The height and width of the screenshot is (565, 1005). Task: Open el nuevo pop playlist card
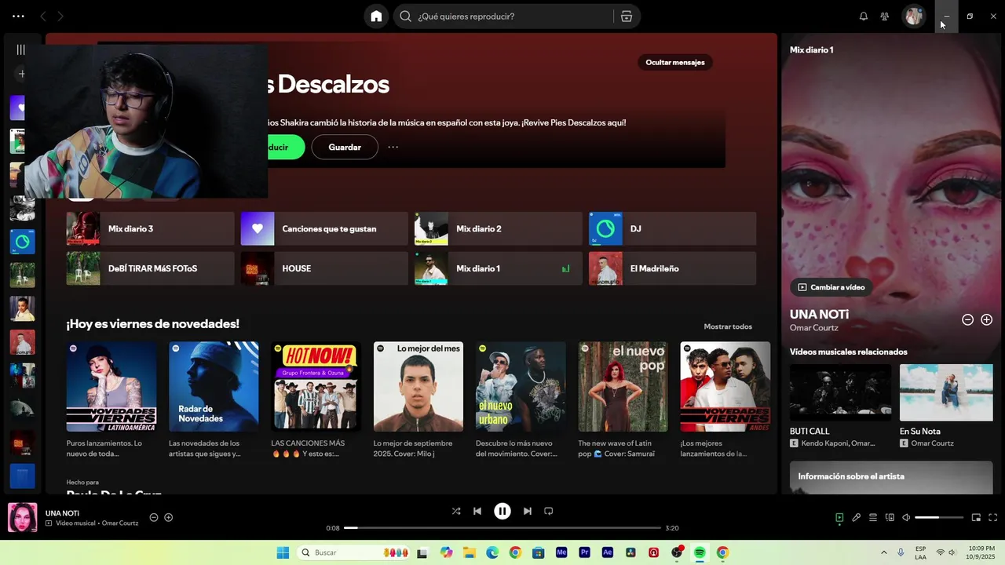[x=623, y=399]
